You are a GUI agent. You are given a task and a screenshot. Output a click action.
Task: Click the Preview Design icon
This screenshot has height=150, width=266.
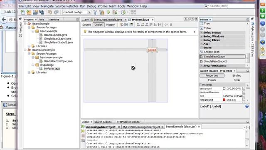point(131,25)
